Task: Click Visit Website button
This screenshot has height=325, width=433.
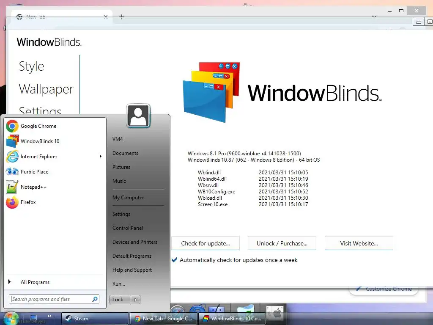Action: (359, 243)
